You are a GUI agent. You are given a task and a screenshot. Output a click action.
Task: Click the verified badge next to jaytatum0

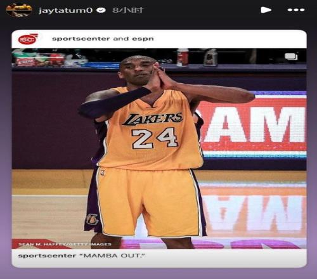click(x=101, y=10)
